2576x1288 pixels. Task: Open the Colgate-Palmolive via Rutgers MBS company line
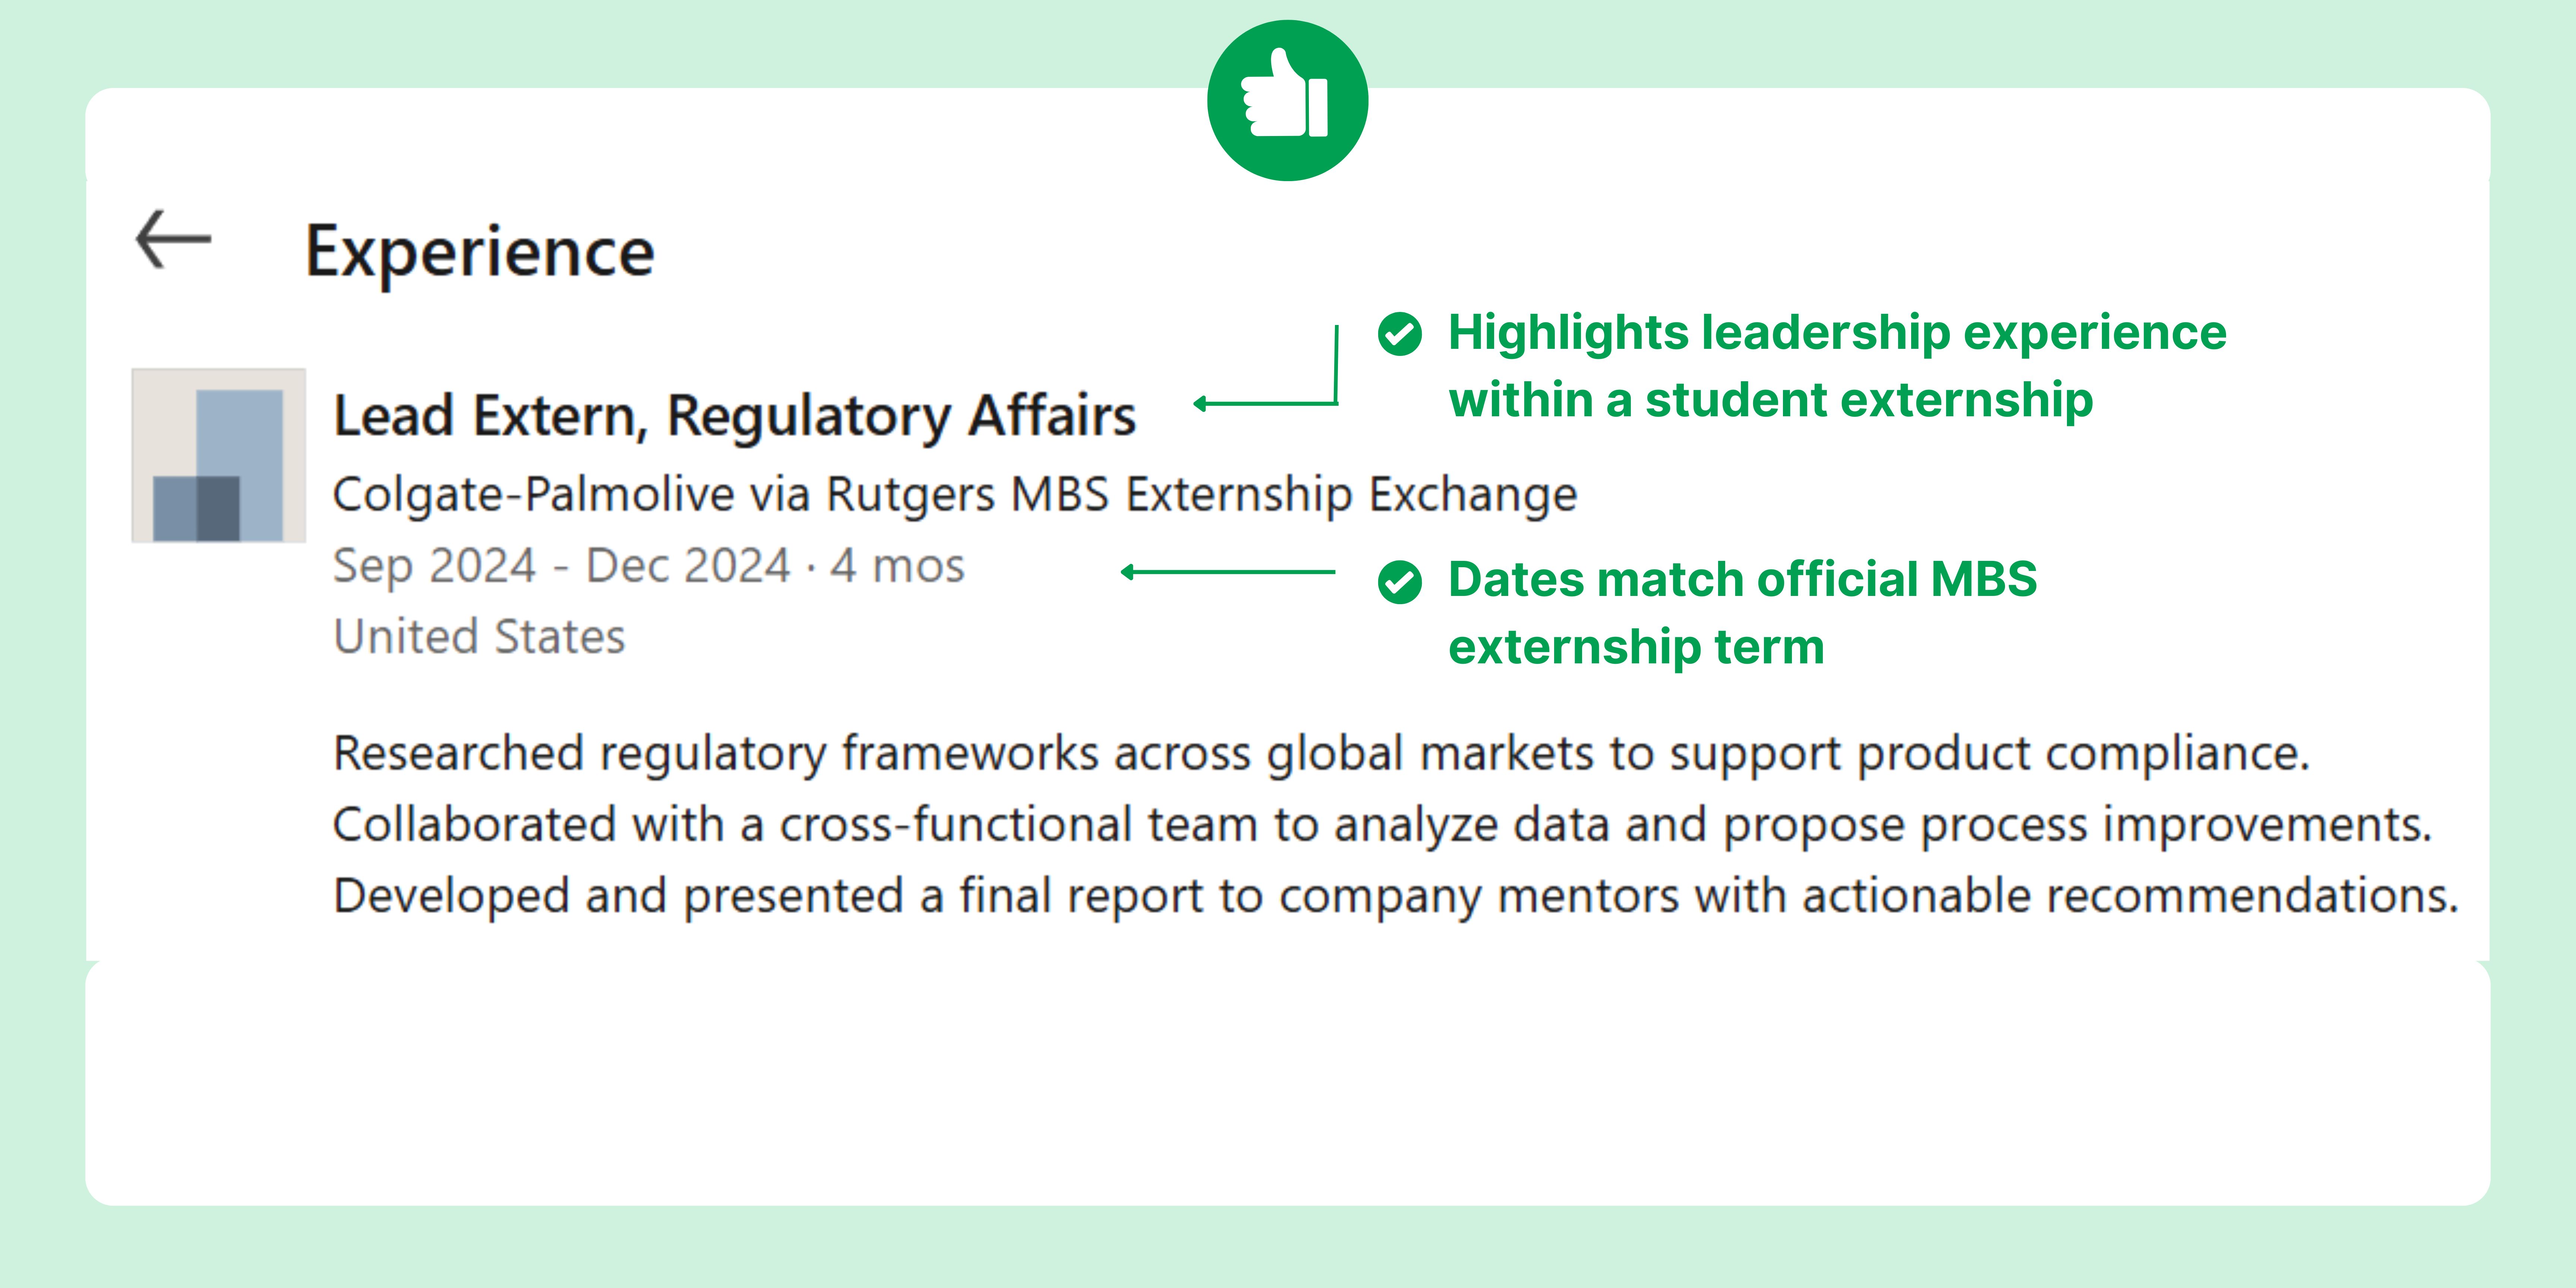pyautogui.click(x=954, y=494)
